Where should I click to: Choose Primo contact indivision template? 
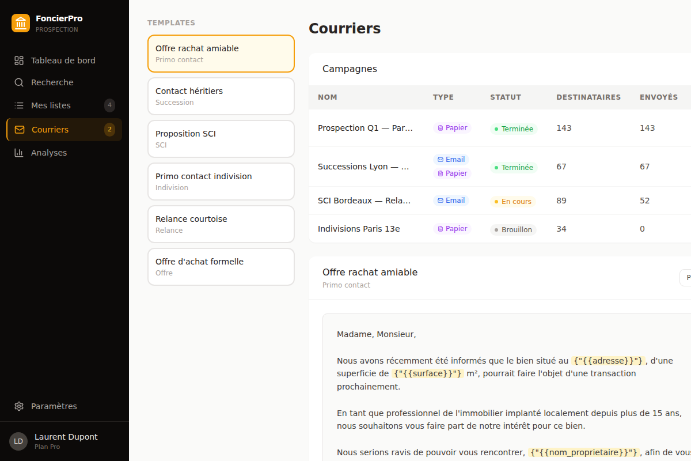click(221, 182)
